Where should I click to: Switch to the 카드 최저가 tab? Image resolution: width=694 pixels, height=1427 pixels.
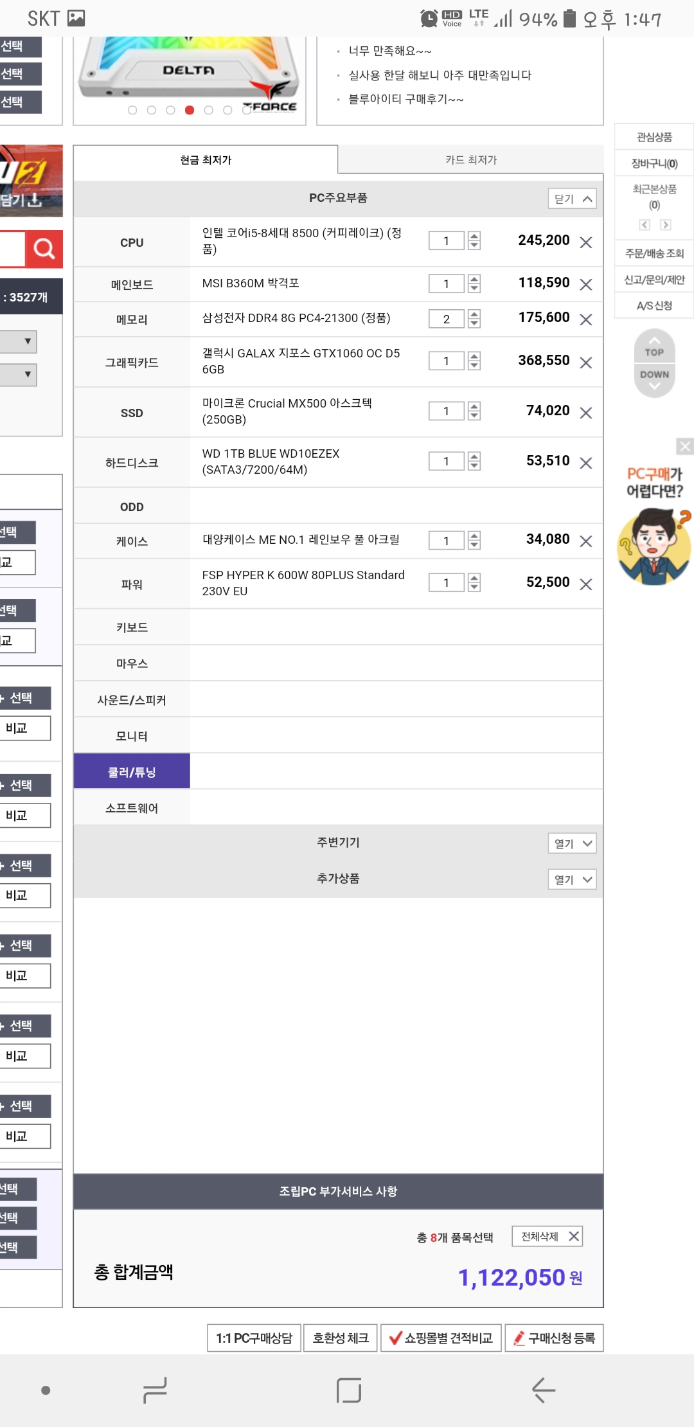pos(470,160)
